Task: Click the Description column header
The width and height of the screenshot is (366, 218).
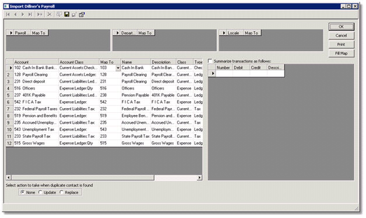Action: [163, 62]
